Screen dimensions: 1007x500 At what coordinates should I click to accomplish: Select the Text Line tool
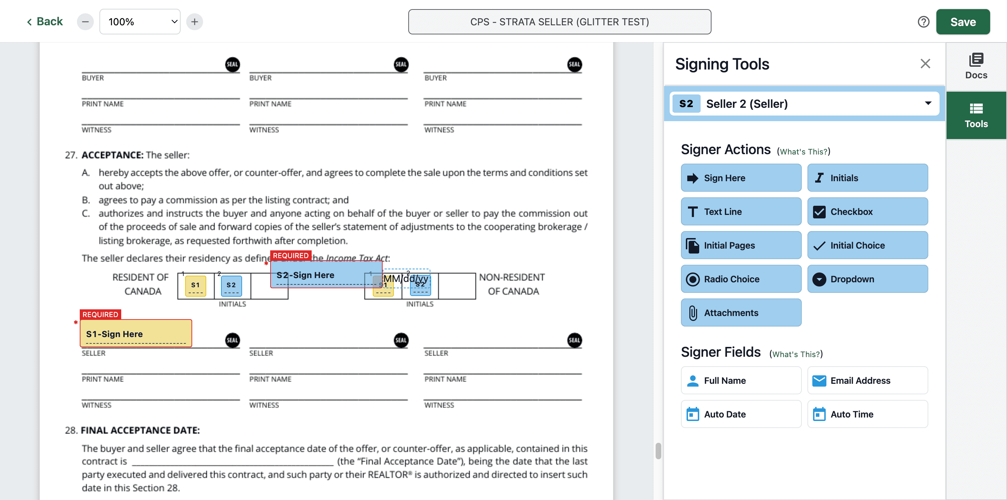click(741, 211)
